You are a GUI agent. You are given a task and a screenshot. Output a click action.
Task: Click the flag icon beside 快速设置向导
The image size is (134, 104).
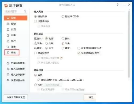(x=8, y=80)
